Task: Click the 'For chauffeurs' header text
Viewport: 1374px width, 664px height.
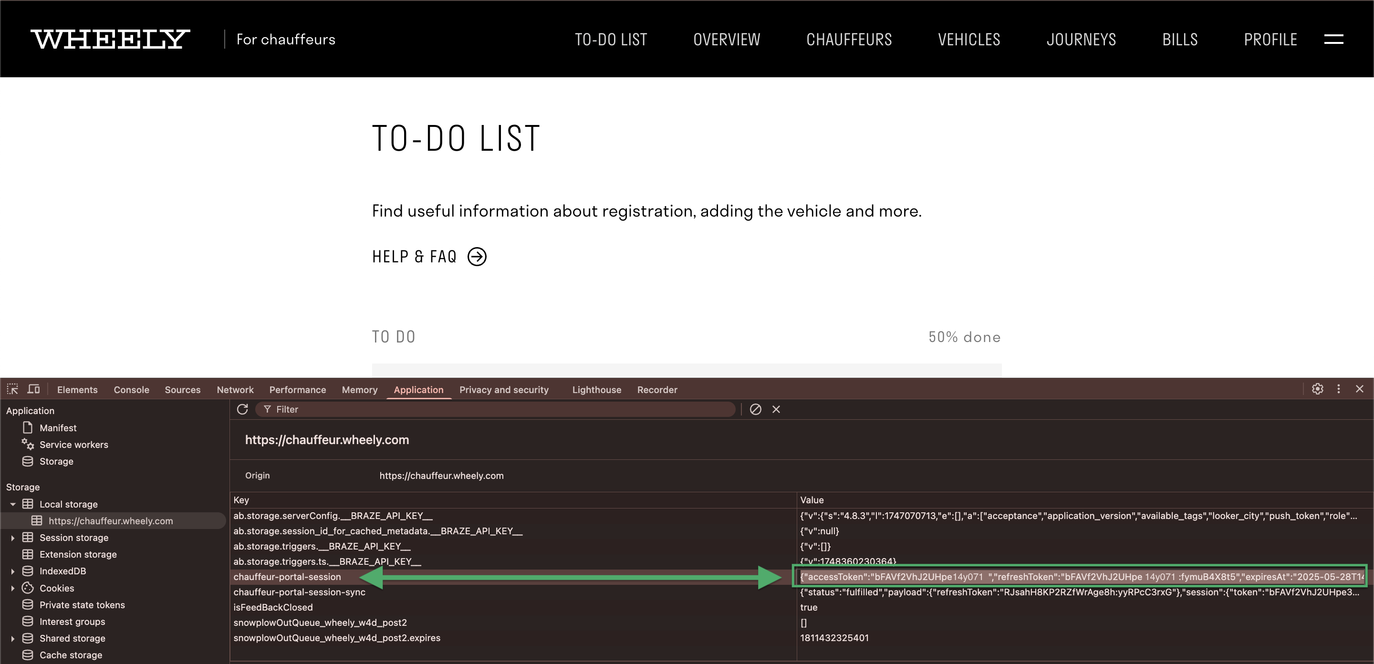Action: click(x=286, y=40)
